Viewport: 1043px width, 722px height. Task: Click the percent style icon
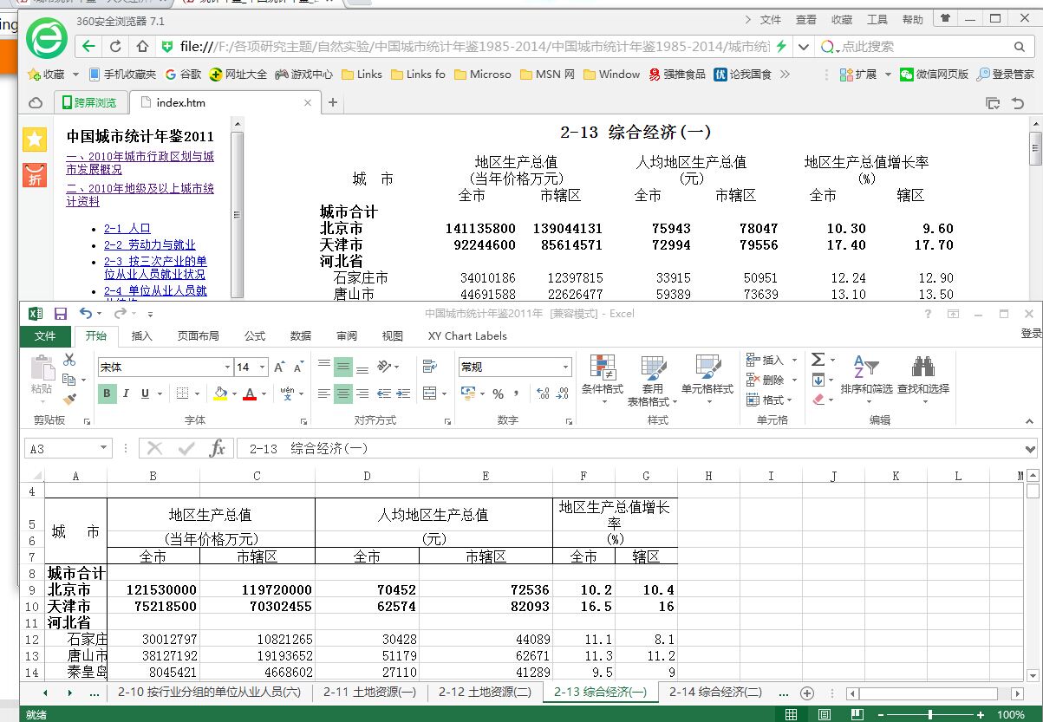pos(498,394)
